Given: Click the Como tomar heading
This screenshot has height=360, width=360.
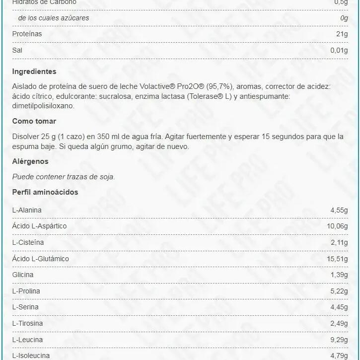Looking at the screenshot, I should 34,121.
